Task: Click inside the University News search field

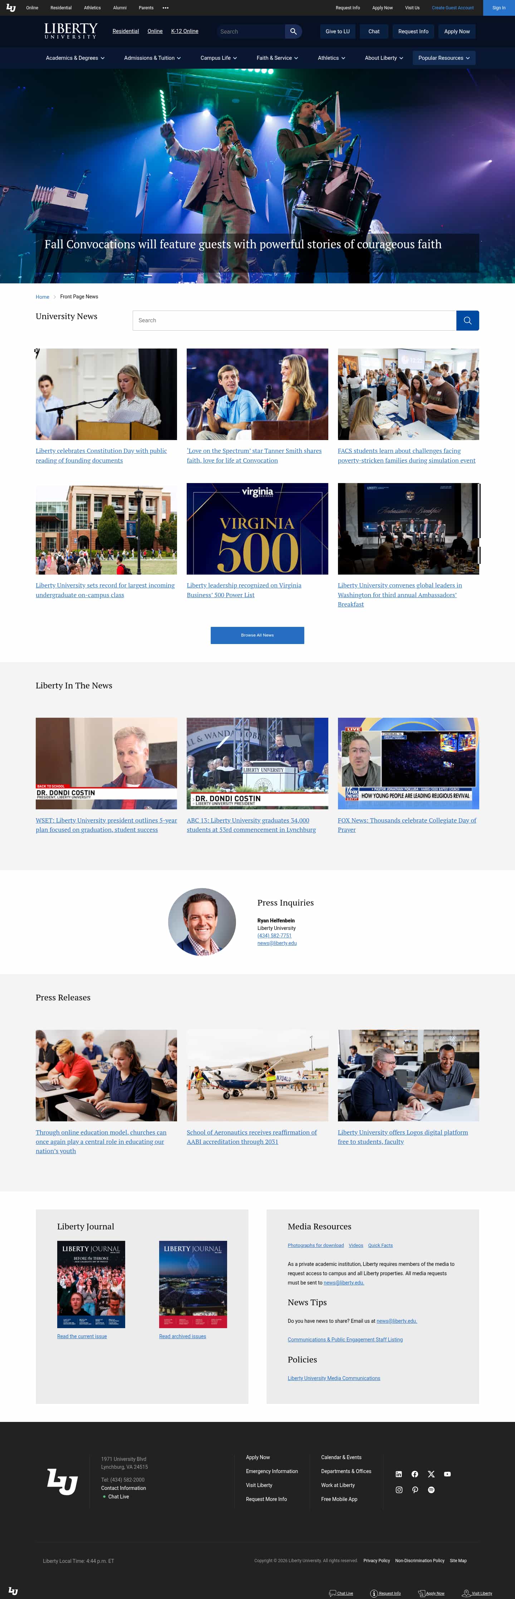Action: [294, 320]
